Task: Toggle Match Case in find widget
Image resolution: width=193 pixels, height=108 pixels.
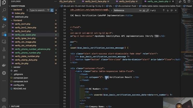Action: tap(140, 10)
